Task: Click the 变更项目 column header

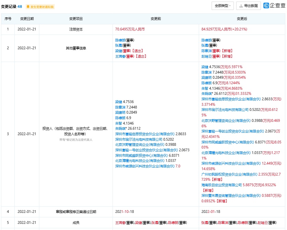Action: (x=76, y=19)
